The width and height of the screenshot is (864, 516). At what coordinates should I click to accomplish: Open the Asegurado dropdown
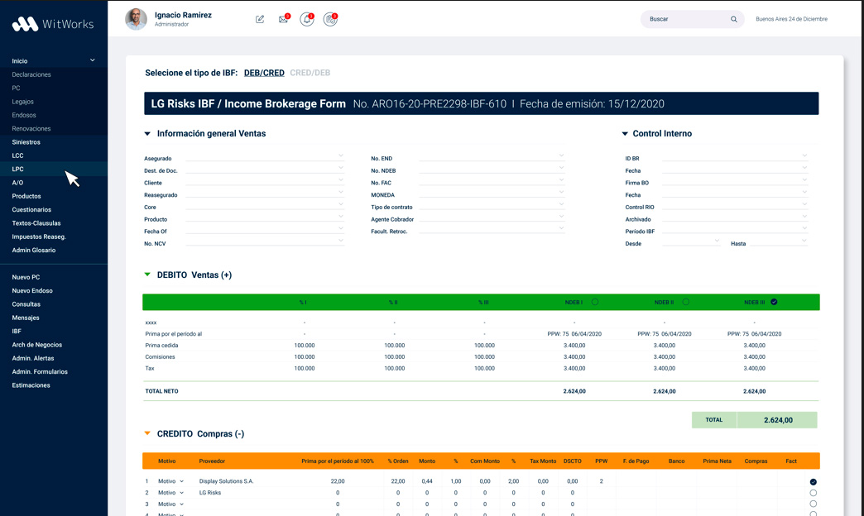[340, 155]
